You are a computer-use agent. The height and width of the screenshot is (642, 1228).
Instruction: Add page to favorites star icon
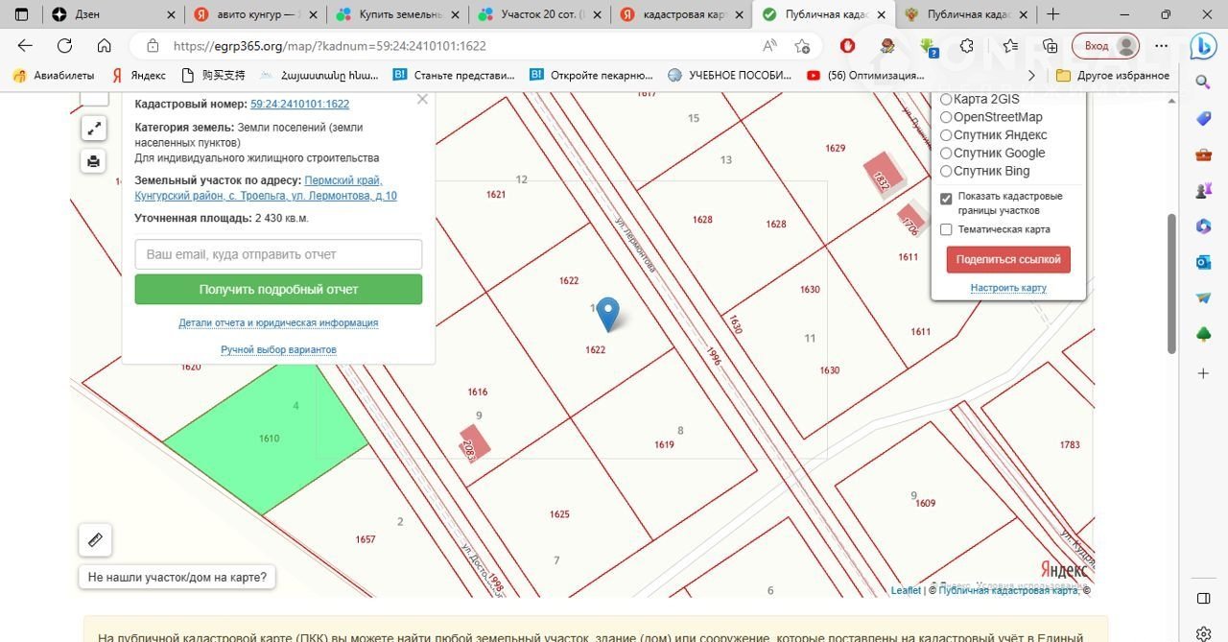pos(803,46)
